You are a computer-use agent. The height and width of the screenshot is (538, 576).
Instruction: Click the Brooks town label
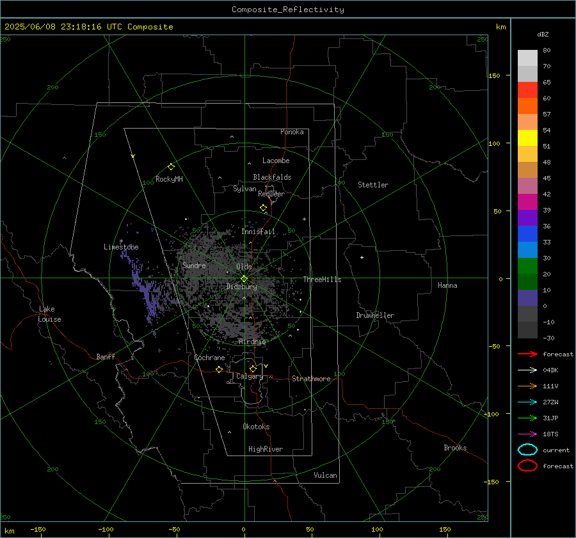[x=455, y=448]
